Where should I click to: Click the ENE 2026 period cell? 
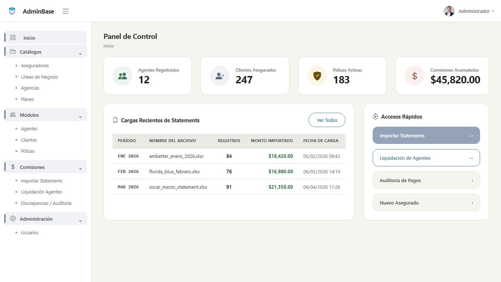click(x=128, y=156)
